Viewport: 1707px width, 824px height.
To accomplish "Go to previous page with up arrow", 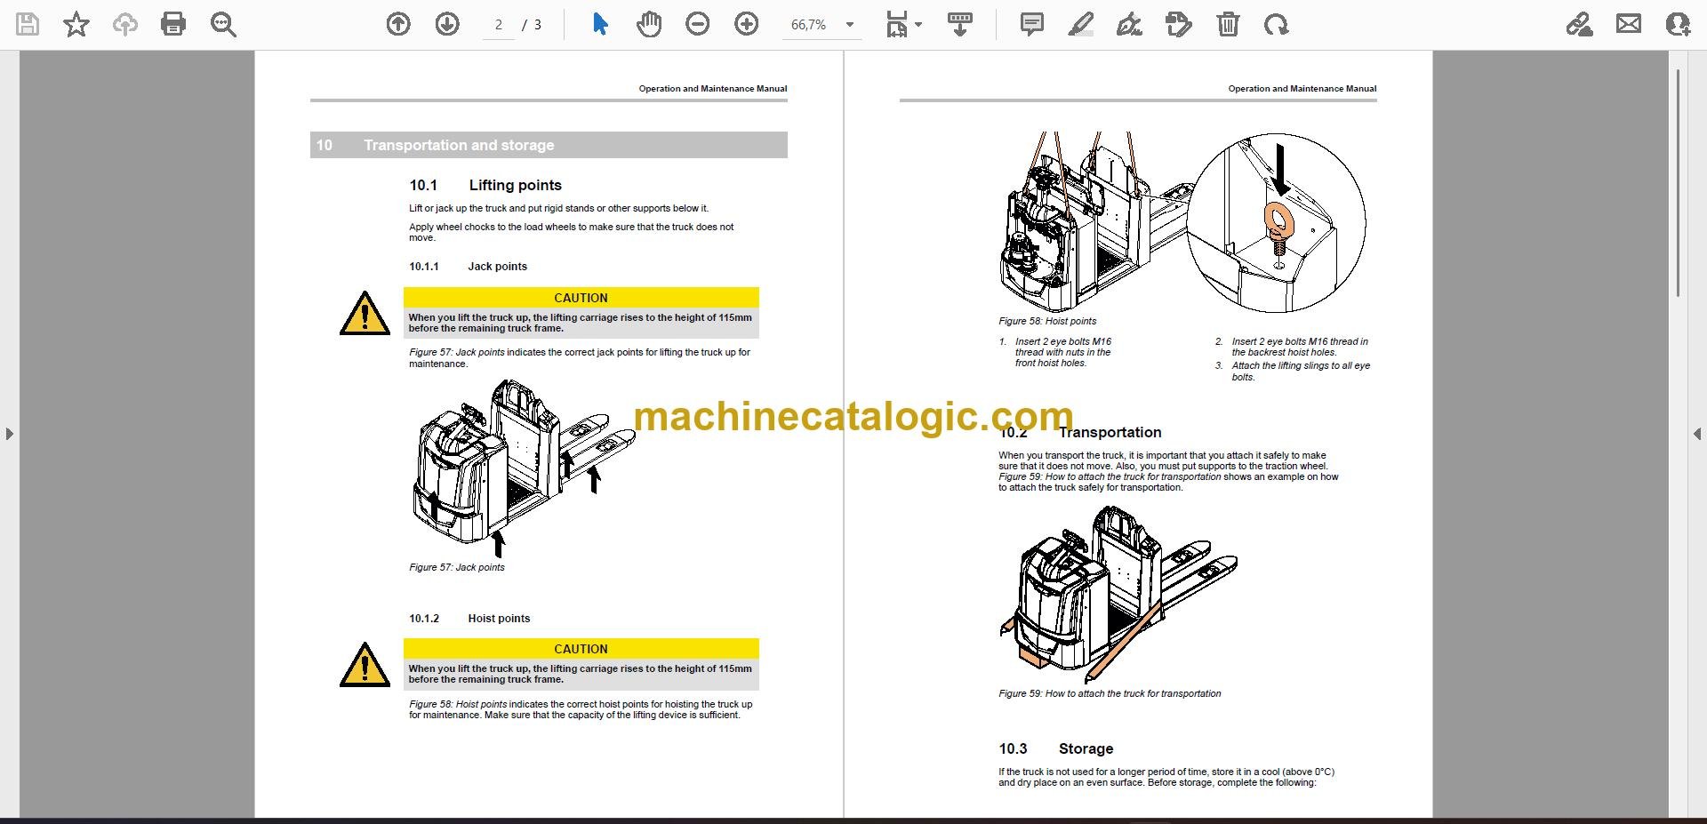I will click(x=398, y=24).
